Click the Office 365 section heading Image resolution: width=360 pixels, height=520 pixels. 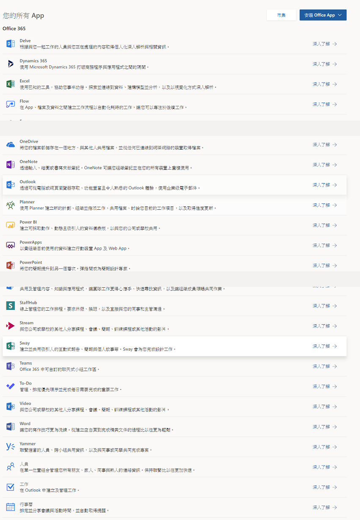[x=14, y=28]
